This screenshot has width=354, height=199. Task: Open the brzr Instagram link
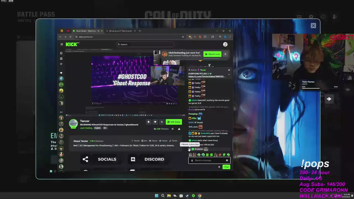[144, 141]
